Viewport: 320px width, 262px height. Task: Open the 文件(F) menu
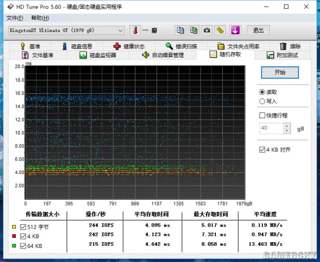(15, 18)
